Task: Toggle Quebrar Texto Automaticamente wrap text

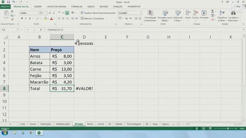Action: point(98,13)
